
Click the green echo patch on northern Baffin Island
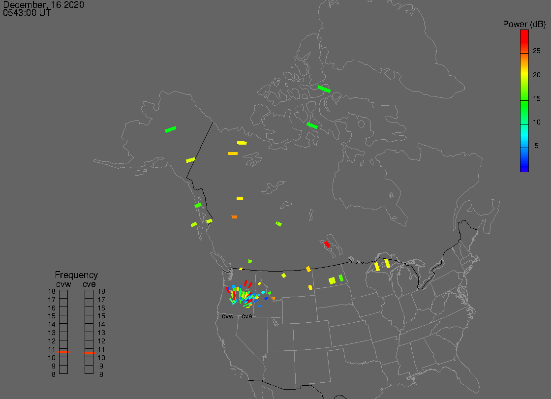pos(324,89)
